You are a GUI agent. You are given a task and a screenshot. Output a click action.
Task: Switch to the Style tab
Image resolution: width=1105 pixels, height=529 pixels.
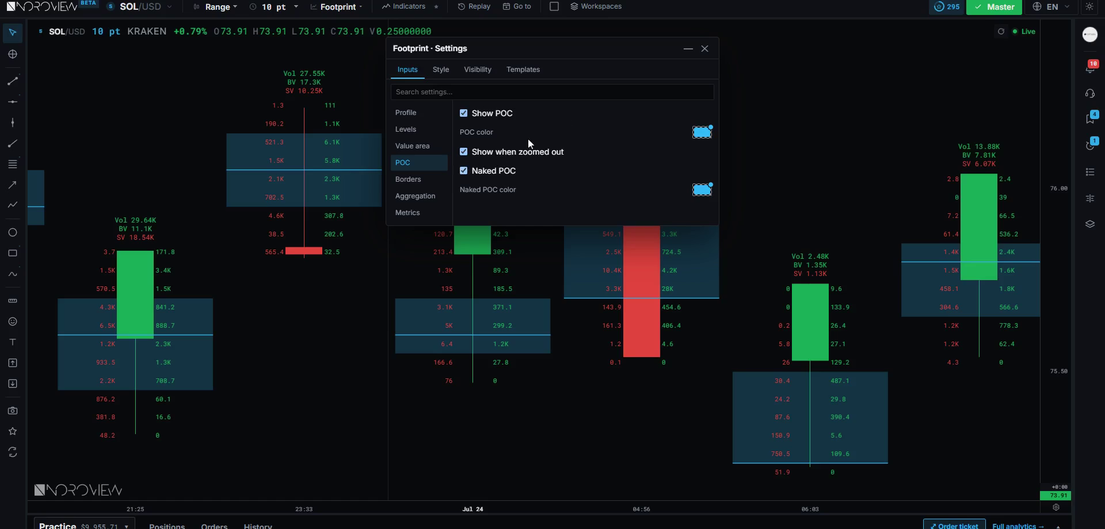[441, 70]
